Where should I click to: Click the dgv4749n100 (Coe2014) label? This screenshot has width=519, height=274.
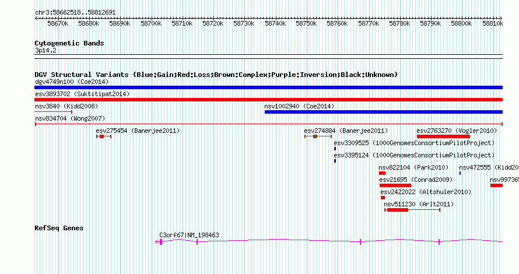point(72,82)
